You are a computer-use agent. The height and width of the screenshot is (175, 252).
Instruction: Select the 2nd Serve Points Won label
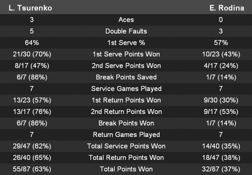tap(126, 66)
